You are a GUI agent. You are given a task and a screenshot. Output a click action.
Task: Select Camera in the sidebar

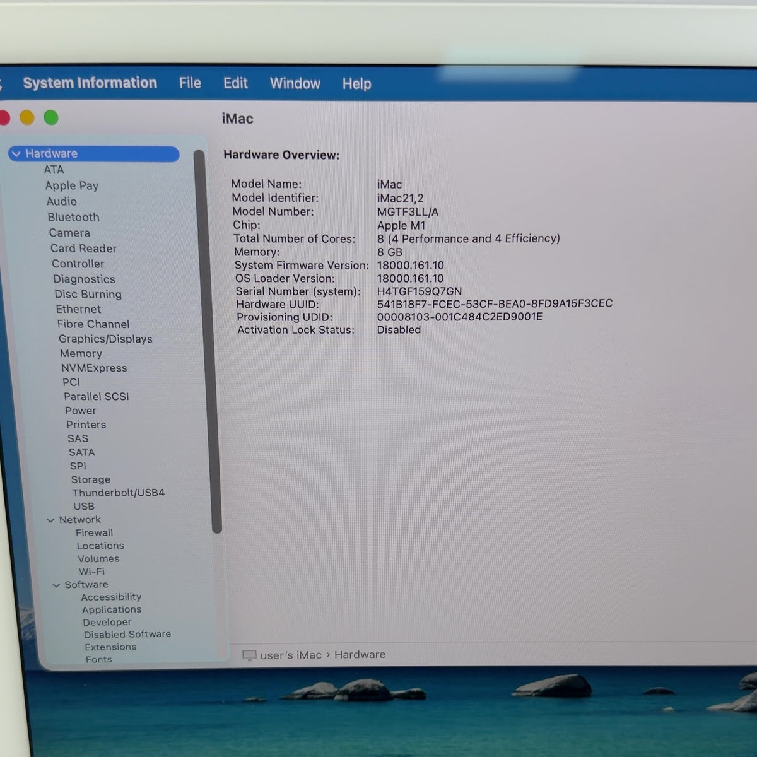click(69, 233)
